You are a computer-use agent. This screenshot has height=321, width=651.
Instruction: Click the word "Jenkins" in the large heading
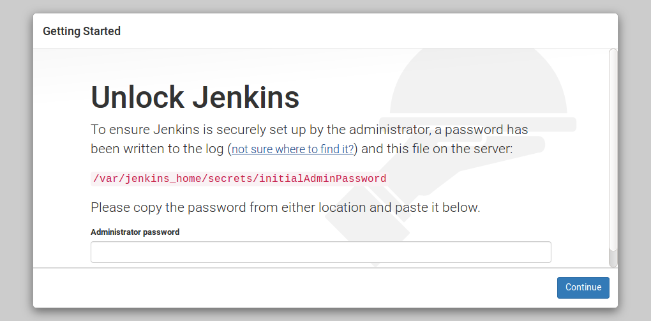point(245,97)
